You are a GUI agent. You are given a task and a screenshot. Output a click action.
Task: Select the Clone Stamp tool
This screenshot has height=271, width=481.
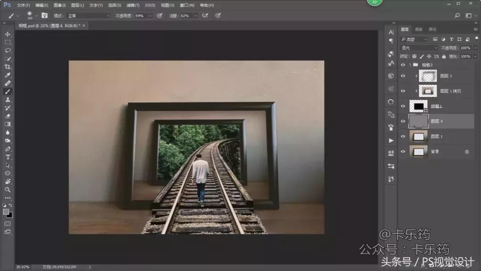(8, 100)
